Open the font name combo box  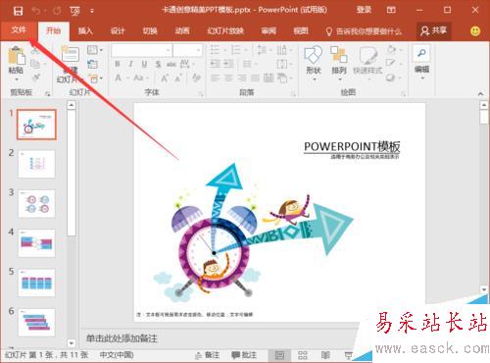pyautogui.click(x=141, y=50)
